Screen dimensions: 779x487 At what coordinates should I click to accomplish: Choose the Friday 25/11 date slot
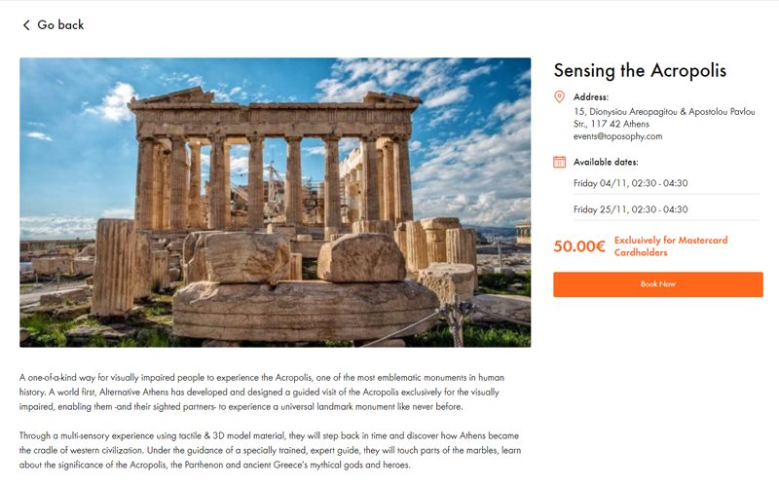coord(631,209)
